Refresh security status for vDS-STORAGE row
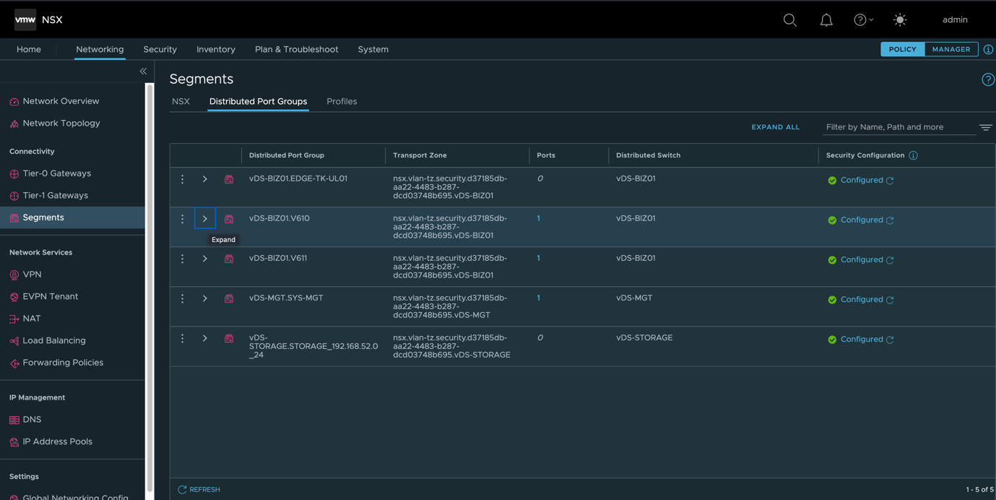Image resolution: width=996 pixels, height=500 pixels. click(890, 340)
